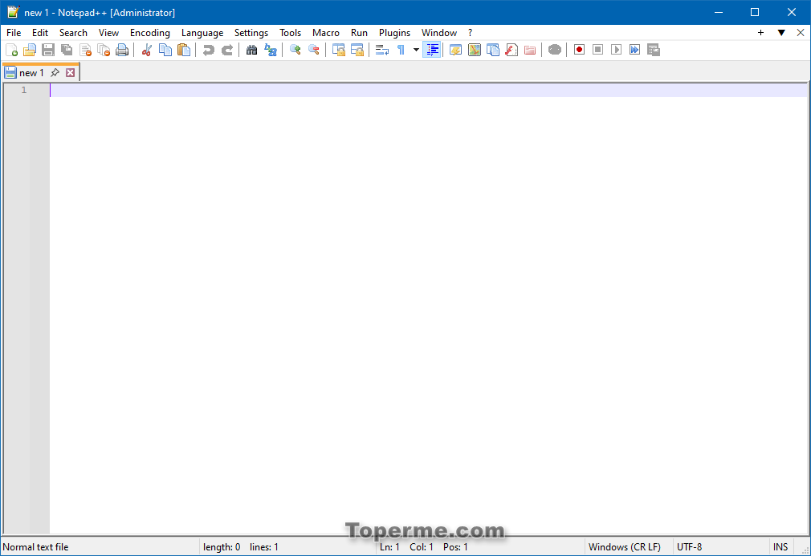Click the Stop Recording macro button
Image resolution: width=811 pixels, height=556 pixels.
[x=598, y=50]
